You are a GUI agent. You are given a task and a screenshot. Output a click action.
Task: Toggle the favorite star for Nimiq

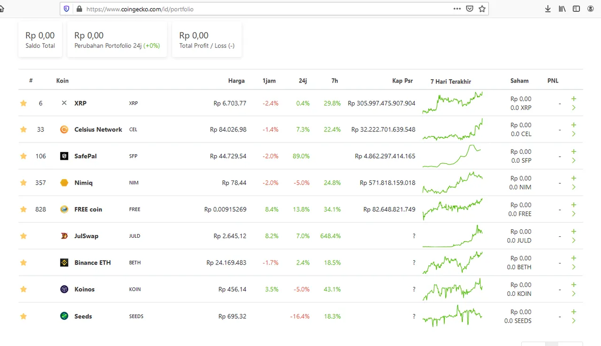23,183
